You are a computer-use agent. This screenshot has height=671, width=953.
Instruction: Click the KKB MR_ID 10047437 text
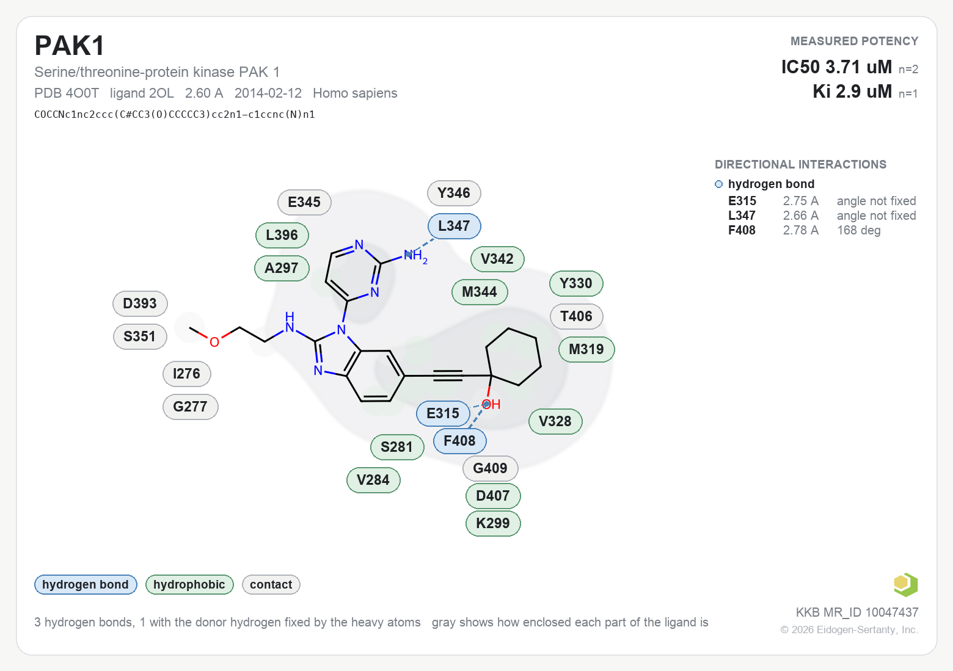coord(857,612)
